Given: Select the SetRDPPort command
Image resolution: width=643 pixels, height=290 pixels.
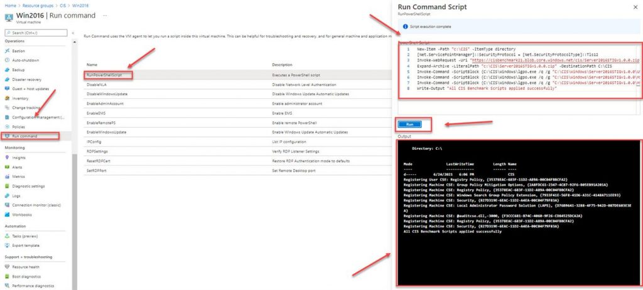Looking at the screenshot, I should (96, 170).
